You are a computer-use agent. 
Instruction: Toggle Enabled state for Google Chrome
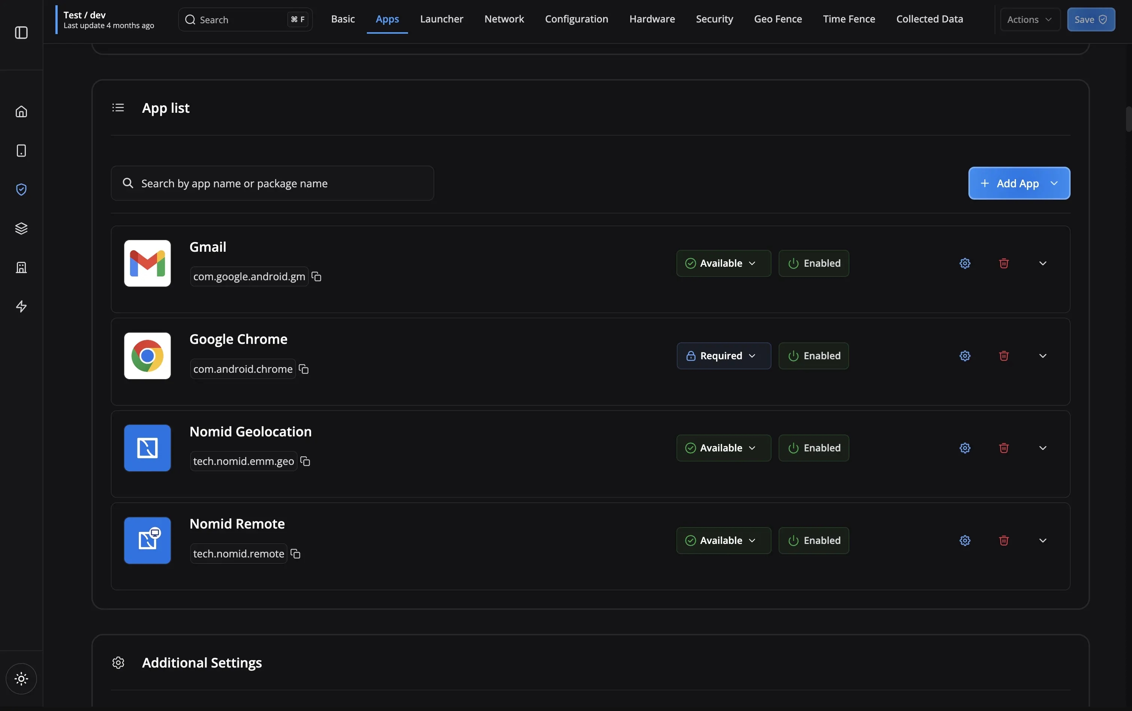tap(813, 356)
